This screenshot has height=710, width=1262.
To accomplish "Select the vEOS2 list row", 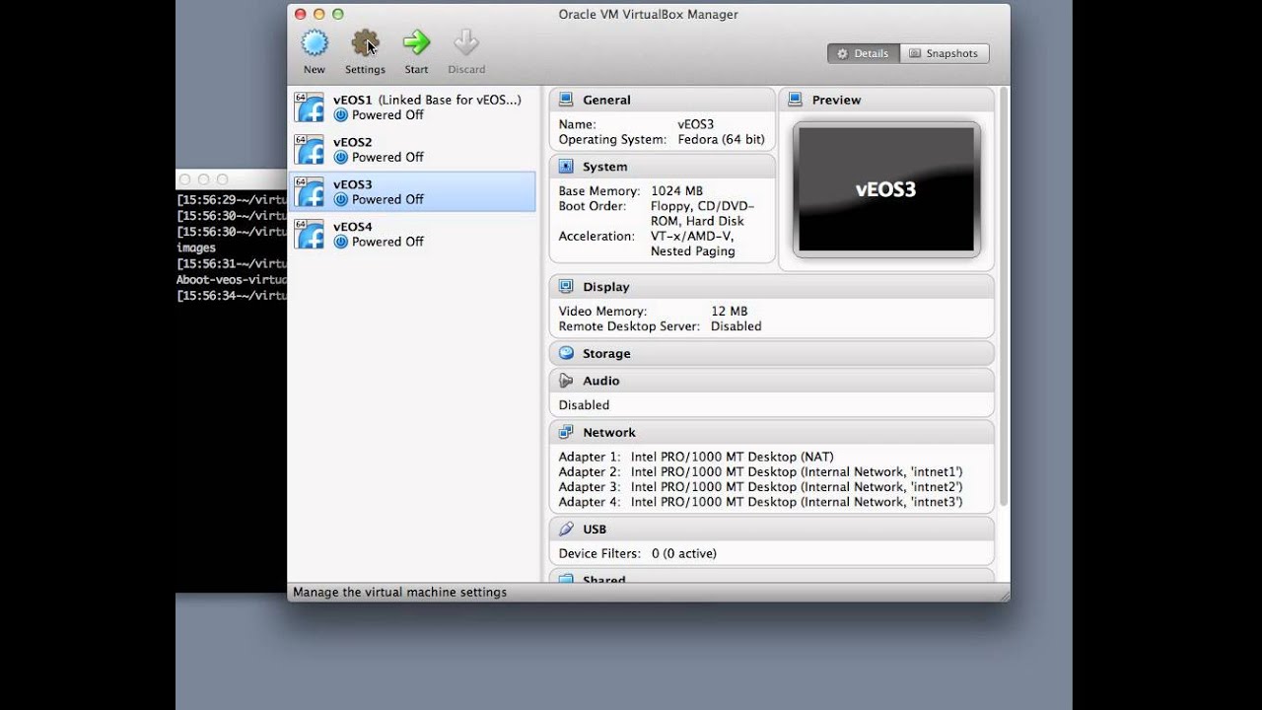I will click(x=412, y=150).
